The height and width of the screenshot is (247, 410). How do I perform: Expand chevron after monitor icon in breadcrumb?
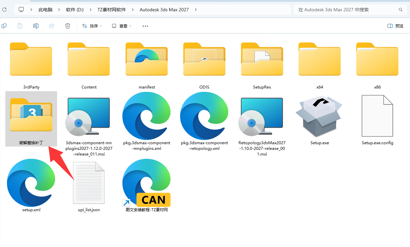[x=31, y=10]
